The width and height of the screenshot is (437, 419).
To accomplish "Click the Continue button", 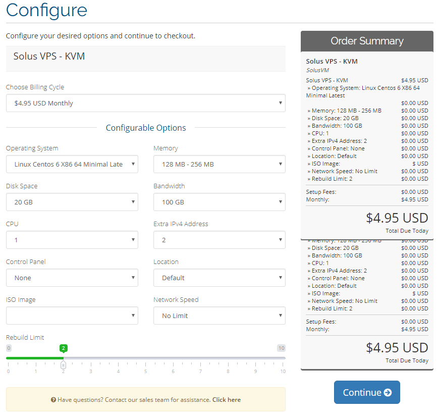I will (x=367, y=392).
